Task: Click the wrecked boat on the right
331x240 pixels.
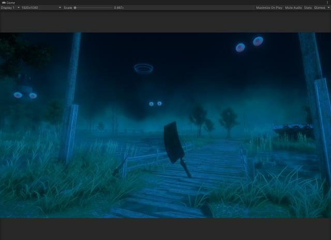Action: tap(292, 130)
